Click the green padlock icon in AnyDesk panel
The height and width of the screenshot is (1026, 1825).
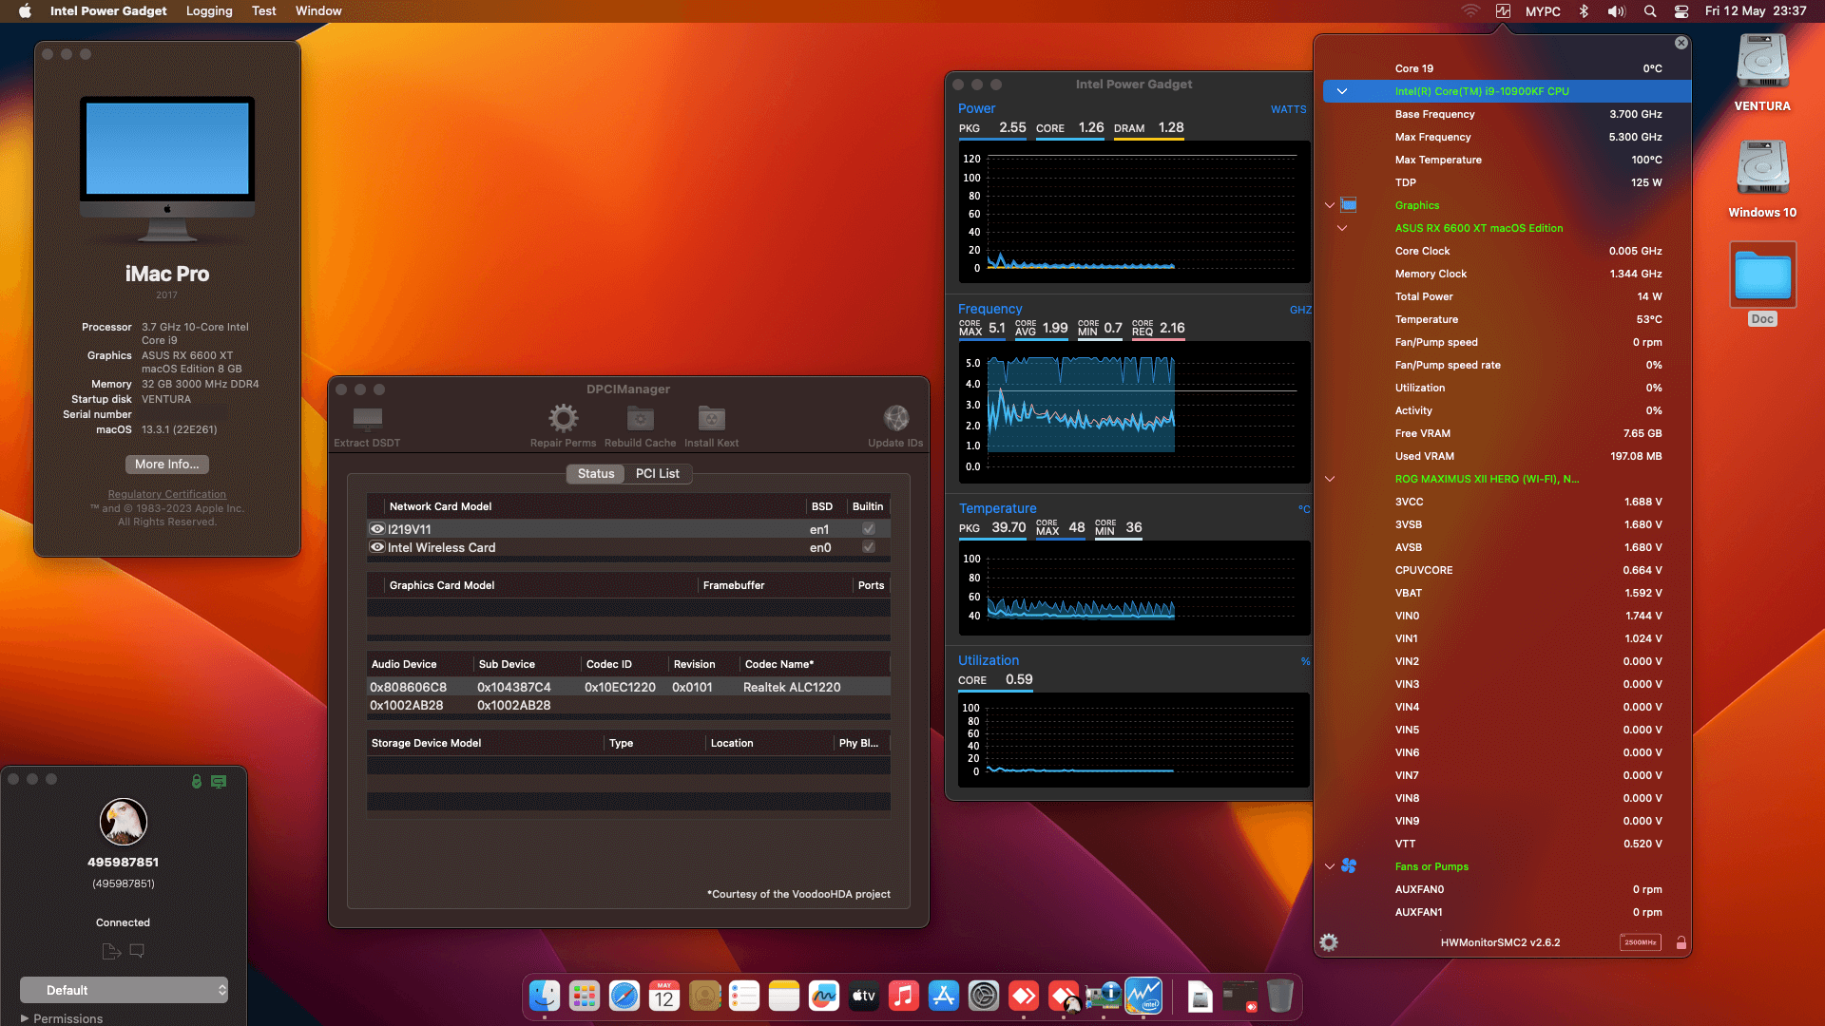coord(197,781)
